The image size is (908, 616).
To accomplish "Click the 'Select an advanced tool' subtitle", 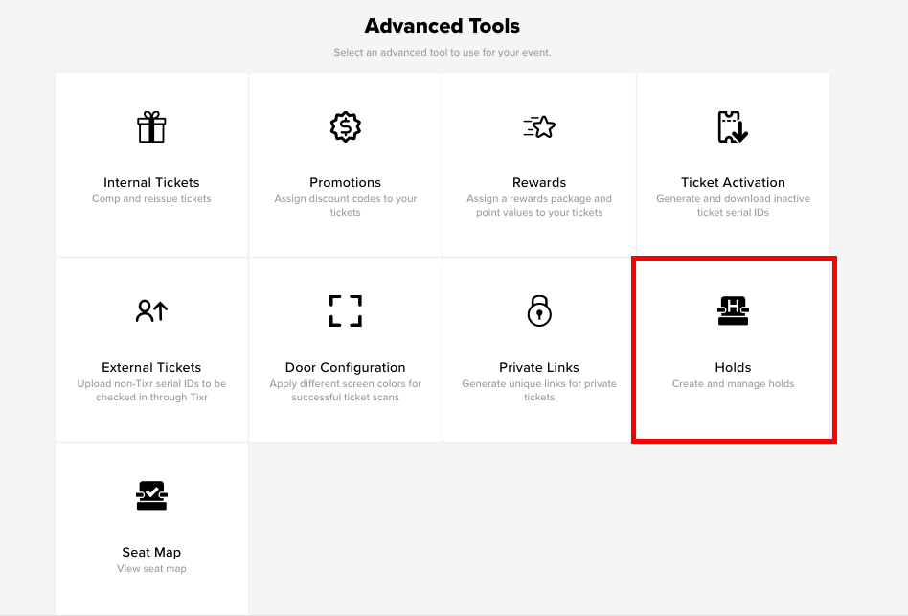I will 443,52.
